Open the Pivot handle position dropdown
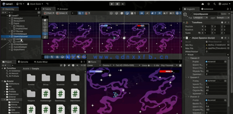 tap(49, 13)
